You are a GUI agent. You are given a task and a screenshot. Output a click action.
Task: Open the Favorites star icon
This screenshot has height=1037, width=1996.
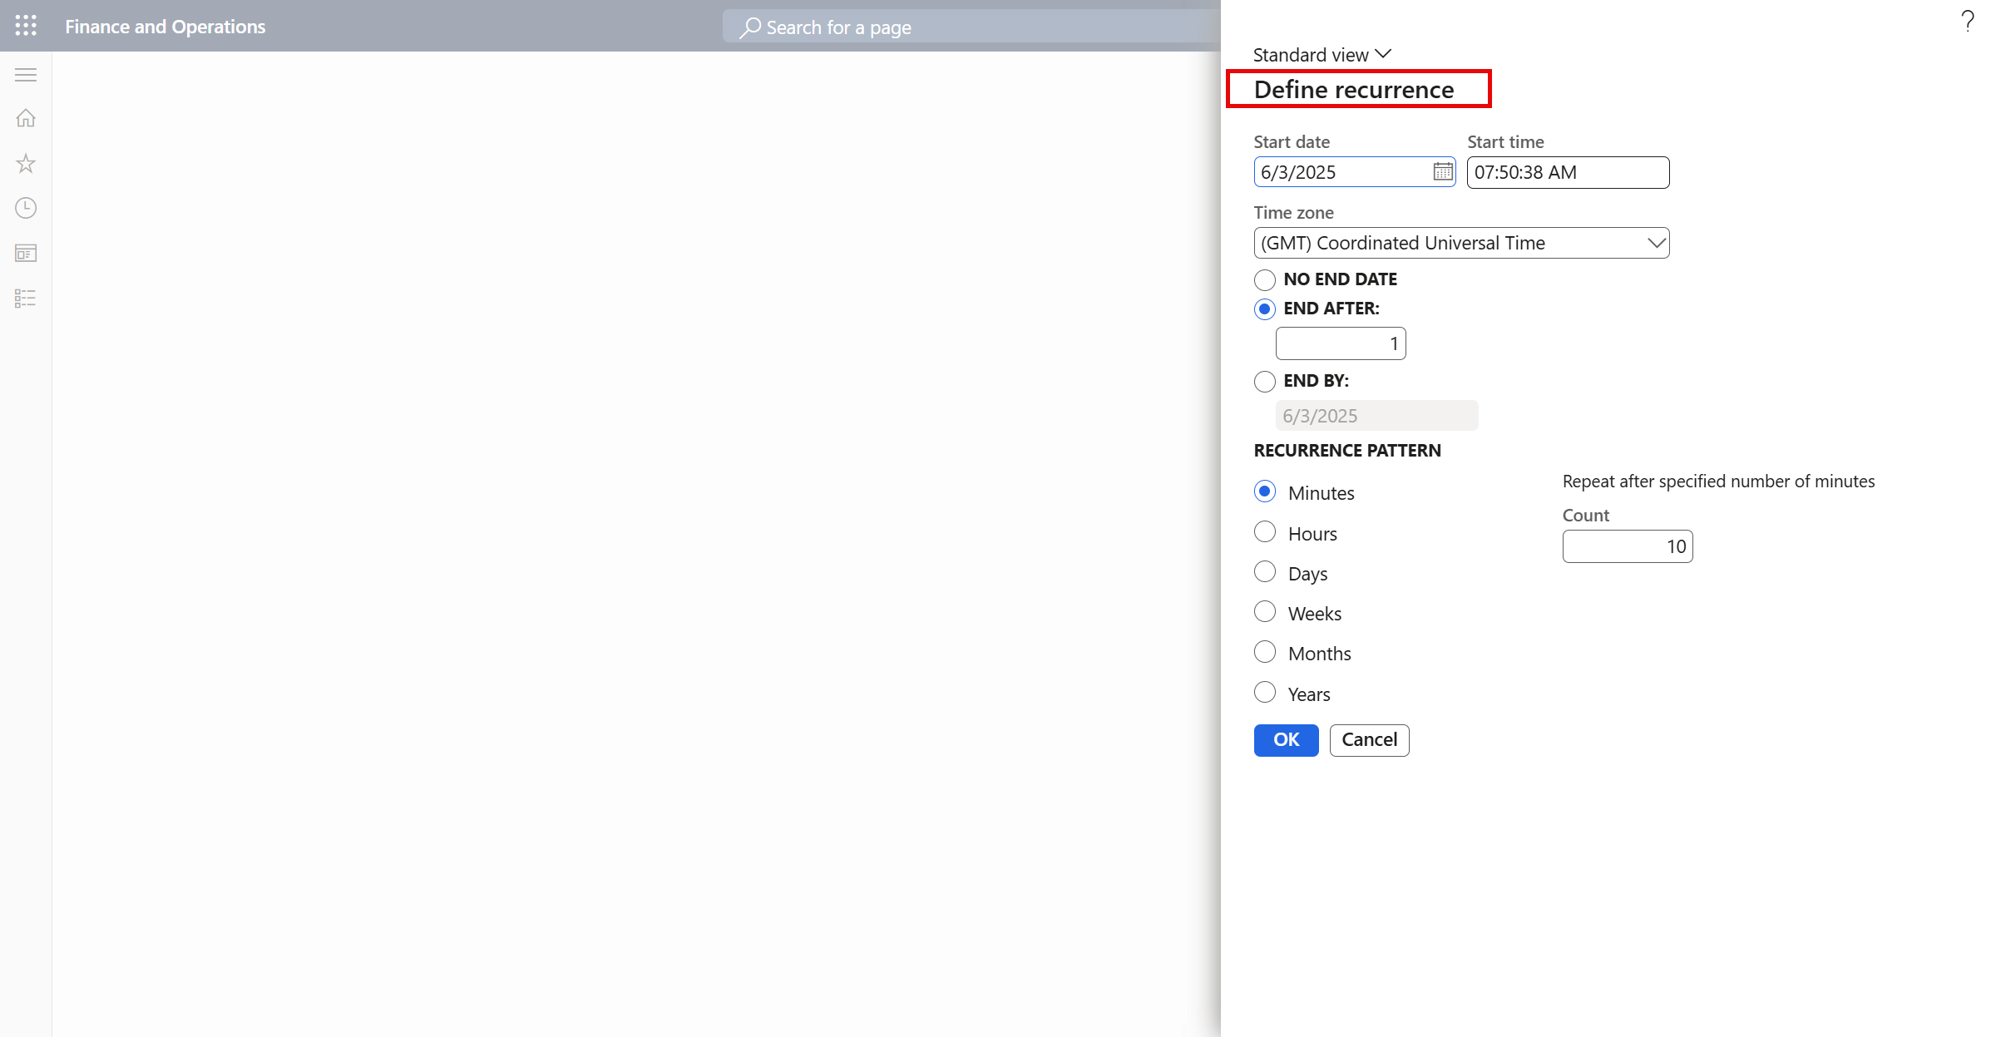click(25, 164)
